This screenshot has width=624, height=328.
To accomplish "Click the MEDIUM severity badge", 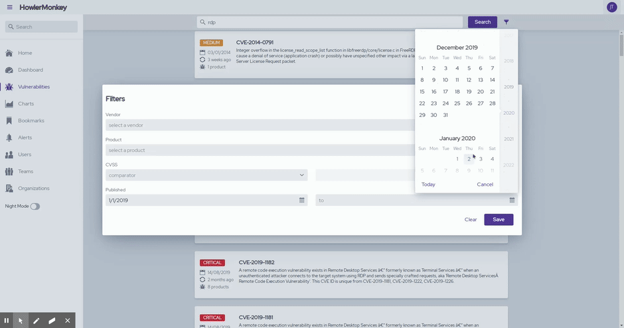I will (x=211, y=42).
